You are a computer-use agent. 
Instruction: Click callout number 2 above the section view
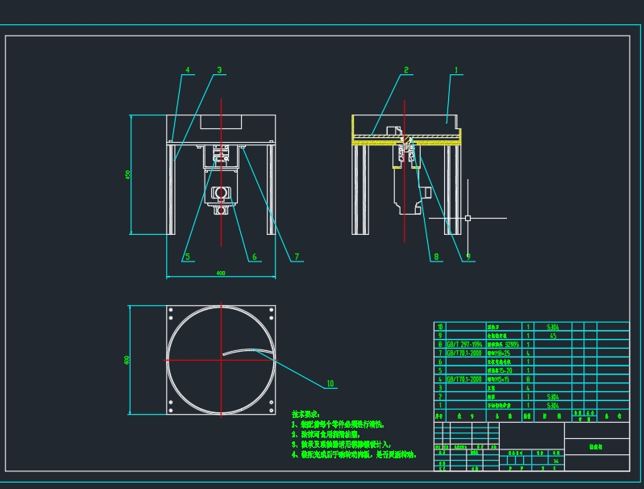(x=406, y=70)
